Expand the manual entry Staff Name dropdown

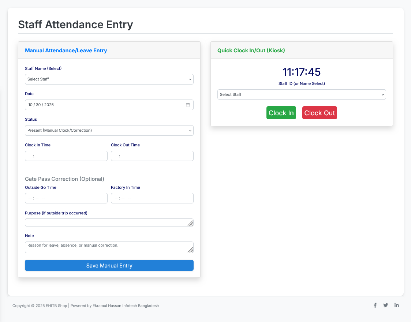point(109,79)
